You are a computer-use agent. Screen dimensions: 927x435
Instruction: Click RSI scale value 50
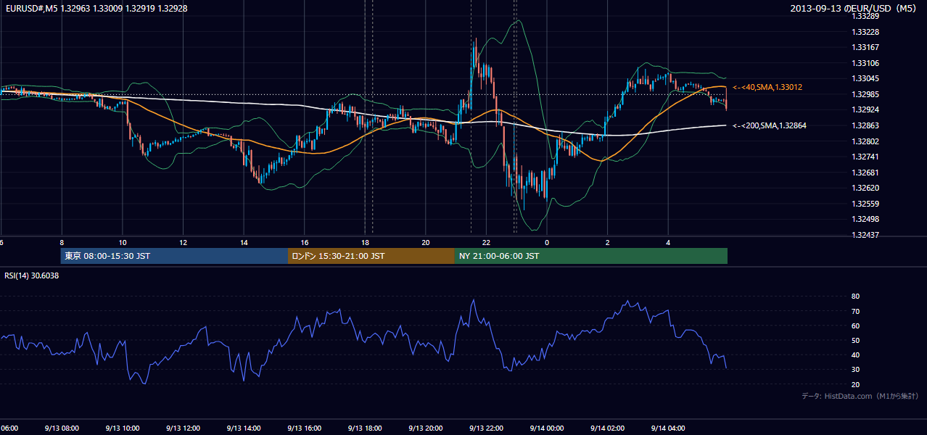coord(855,341)
